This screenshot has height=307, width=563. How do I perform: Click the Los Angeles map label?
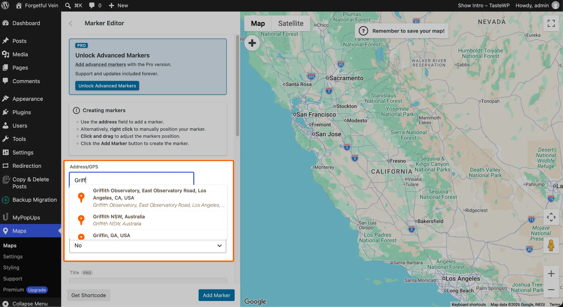463,278
